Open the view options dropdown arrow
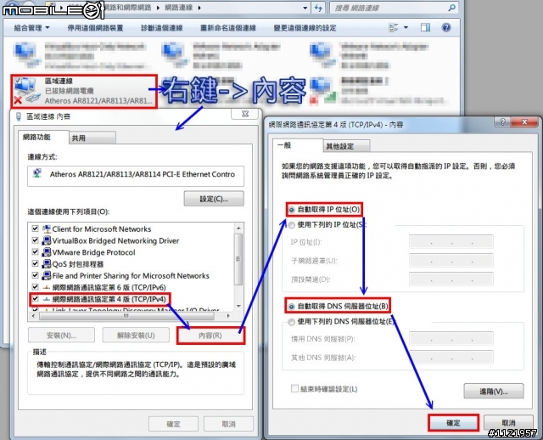 click(x=406, y=27)
